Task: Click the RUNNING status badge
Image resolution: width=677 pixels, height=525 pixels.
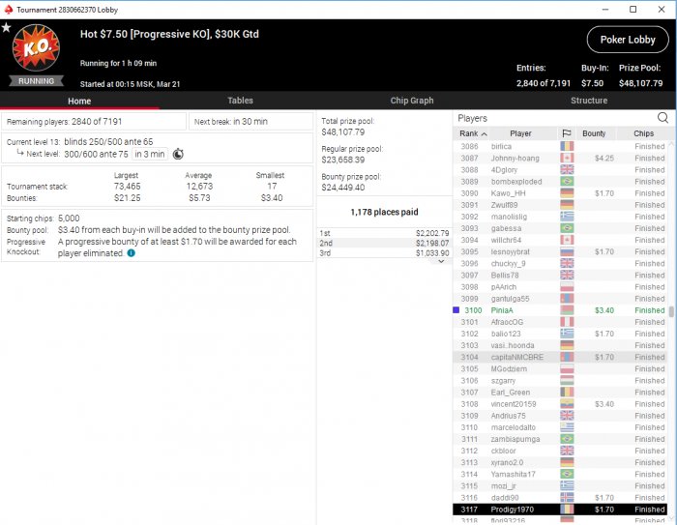Action: 37,81
